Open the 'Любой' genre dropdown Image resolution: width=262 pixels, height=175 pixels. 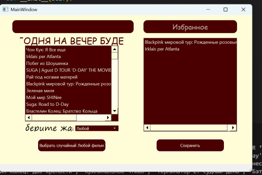pyautogui.click(x=97, y=128)
